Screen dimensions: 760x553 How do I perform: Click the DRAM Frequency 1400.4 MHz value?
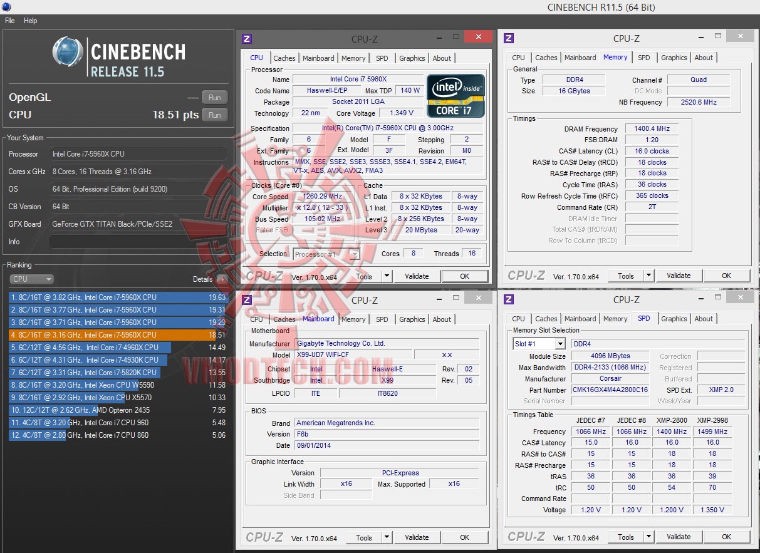tap(652, 129)
